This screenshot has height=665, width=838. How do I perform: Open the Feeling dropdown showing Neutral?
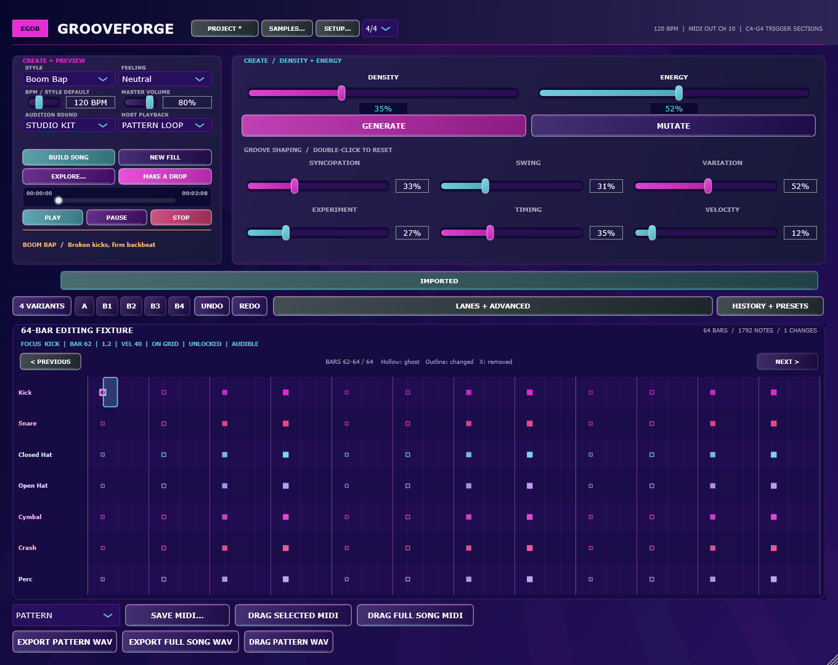(x=165, y=79)
